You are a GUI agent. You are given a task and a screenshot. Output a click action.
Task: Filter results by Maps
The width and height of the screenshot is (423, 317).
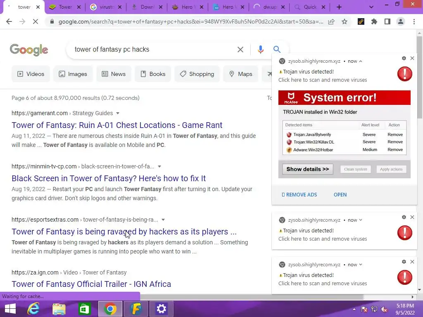(x=241, y=74)
